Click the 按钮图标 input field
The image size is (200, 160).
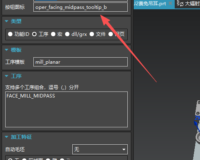coord(80,7)
